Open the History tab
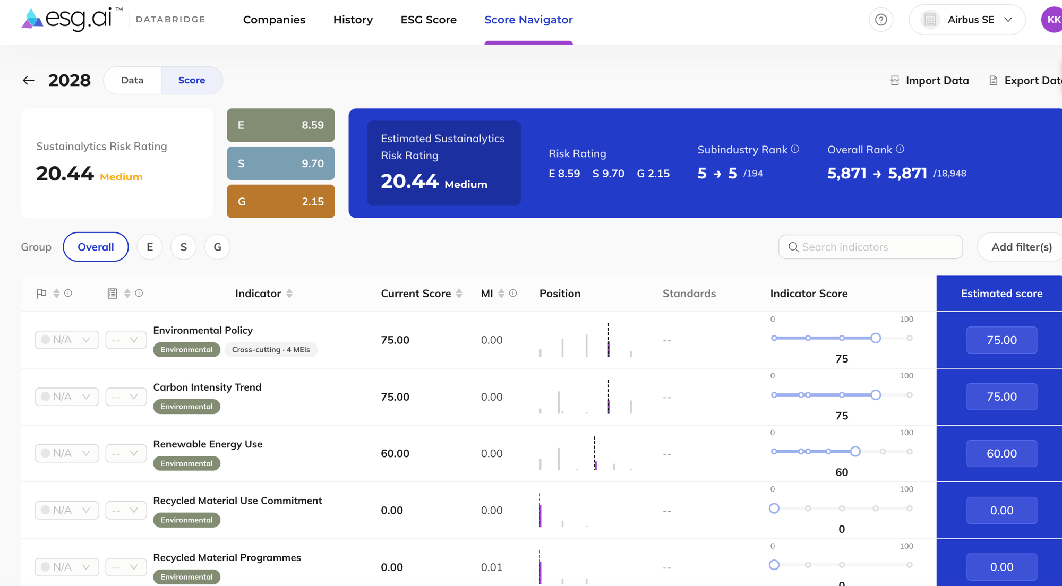 tap(353, 20)
